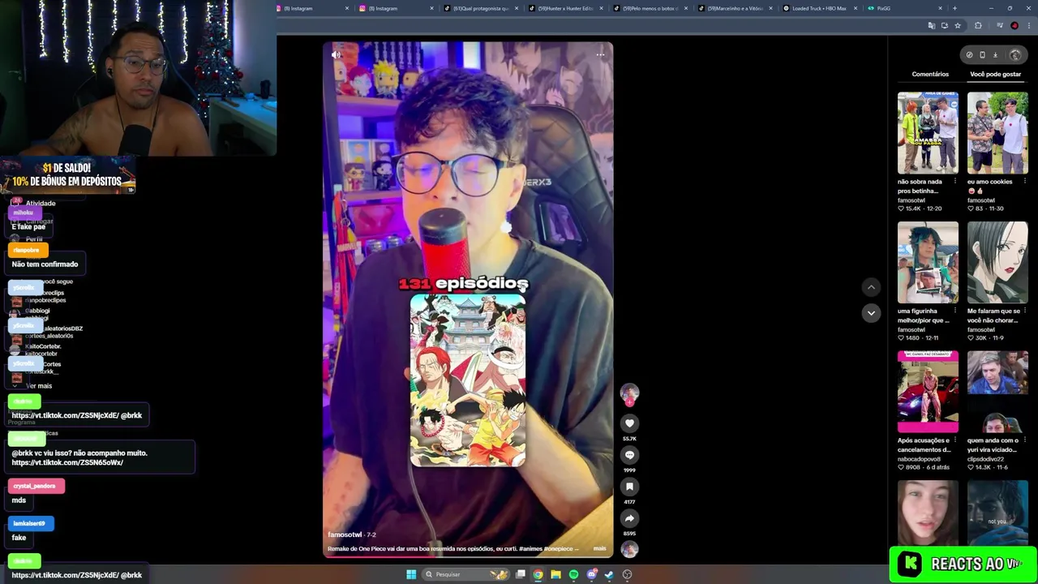Open Chrome from the taskbar
The image size is (1038, 584).
pos(538,574)
